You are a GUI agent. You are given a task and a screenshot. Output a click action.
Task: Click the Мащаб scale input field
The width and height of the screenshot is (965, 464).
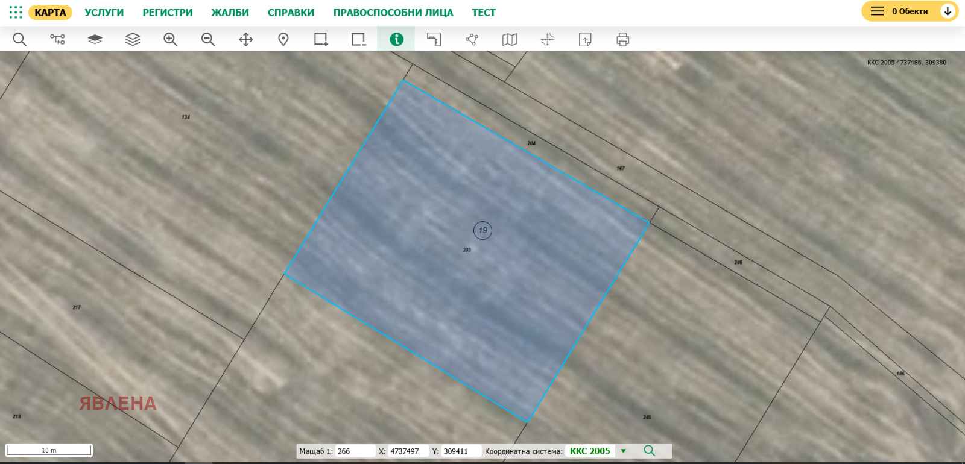[355, 451]
